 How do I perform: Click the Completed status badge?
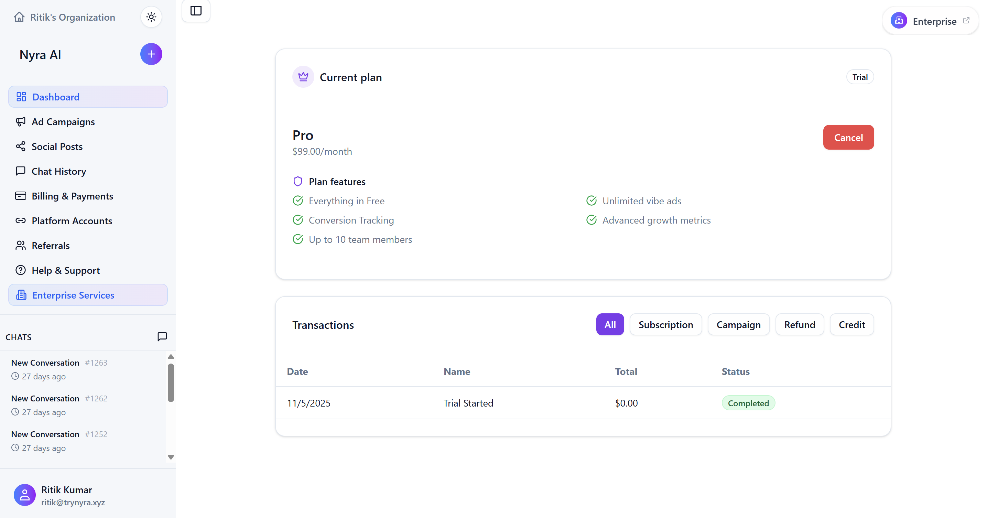click(748, 403)
